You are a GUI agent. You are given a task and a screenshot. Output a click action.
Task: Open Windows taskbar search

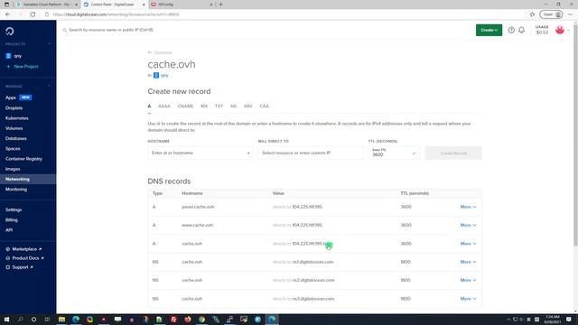pyautogui.click(x=20, y=319)
